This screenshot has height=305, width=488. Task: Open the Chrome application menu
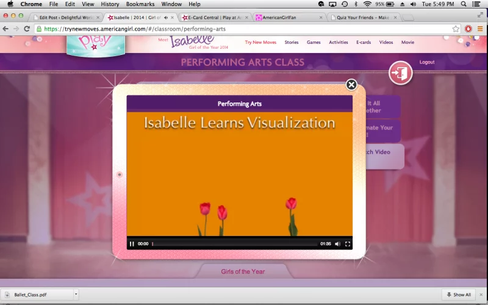click(31, 4)
